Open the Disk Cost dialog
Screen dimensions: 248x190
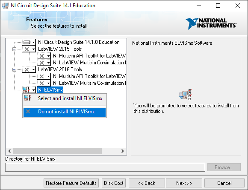tap(114, 183)
